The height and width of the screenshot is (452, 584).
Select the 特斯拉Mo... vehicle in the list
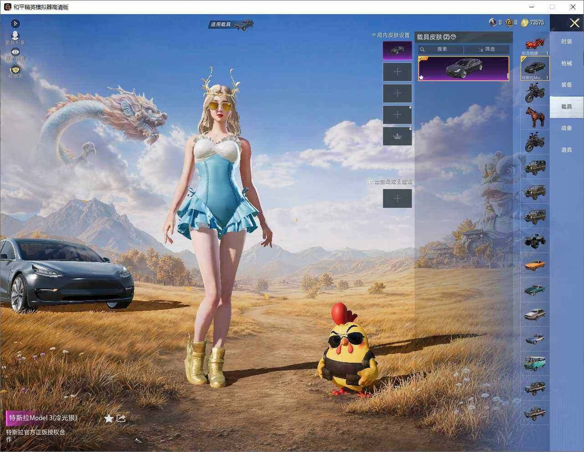coord(535,68)
